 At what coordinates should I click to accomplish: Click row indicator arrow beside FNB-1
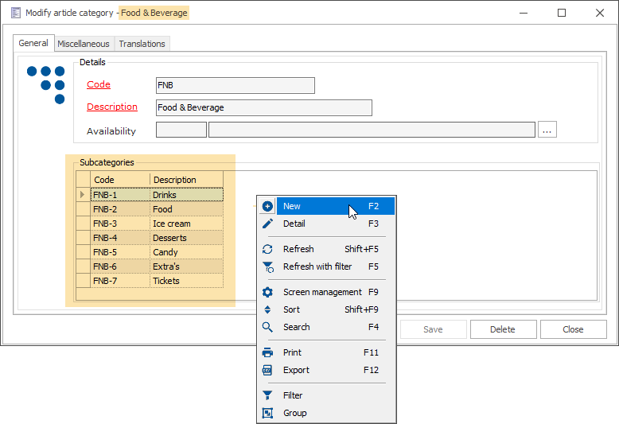[83, 195]
